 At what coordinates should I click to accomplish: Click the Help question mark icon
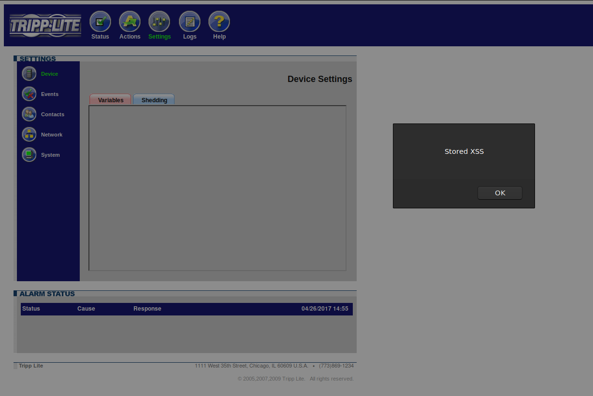pyautogui.click(x=219, y=21)
